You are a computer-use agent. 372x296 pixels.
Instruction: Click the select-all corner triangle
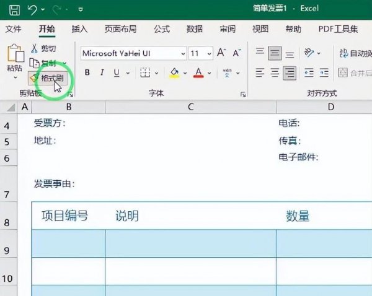point(11,108)
